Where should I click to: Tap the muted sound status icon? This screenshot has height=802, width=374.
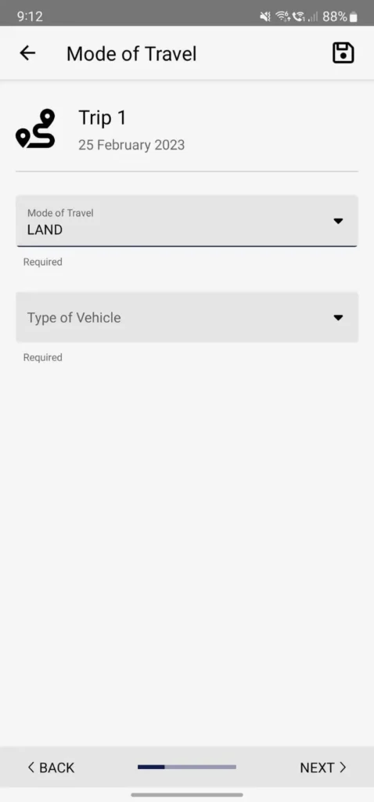(265, 17)
